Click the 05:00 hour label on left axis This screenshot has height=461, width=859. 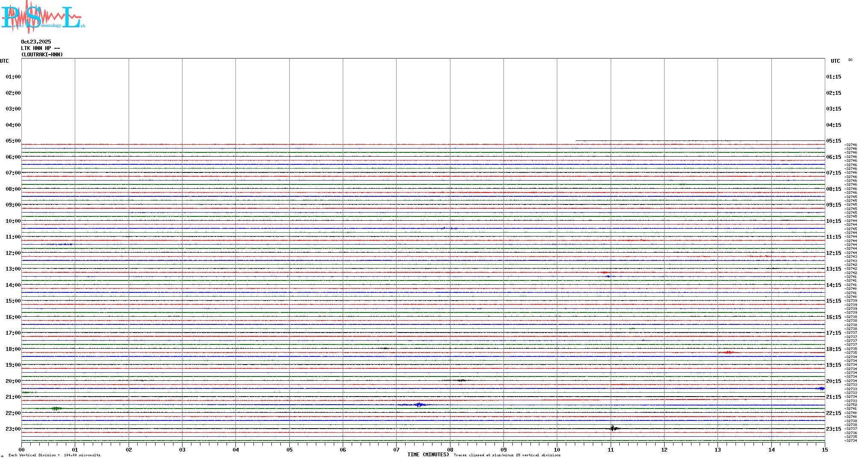click(x=13, y=141)
